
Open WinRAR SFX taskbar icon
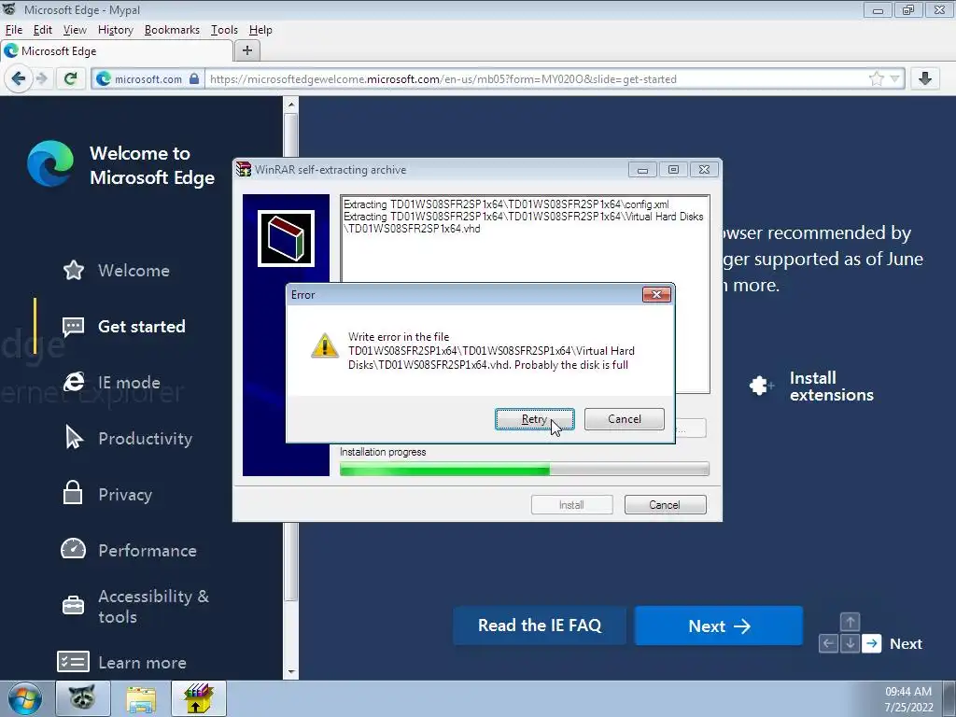point(199,698)
